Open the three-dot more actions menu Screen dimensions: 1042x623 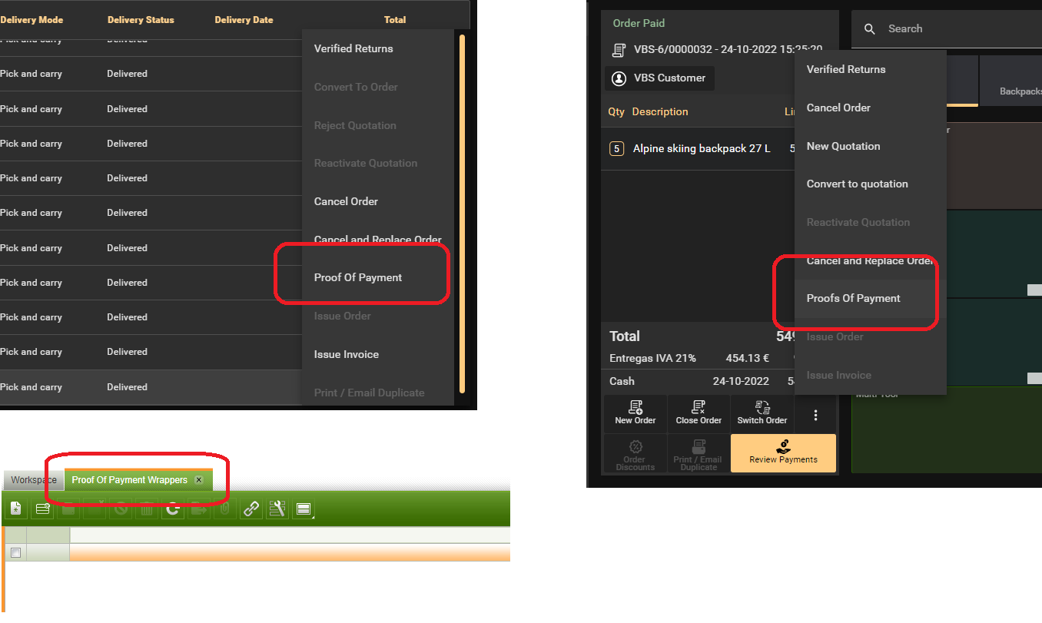click(x=815, y=415)
